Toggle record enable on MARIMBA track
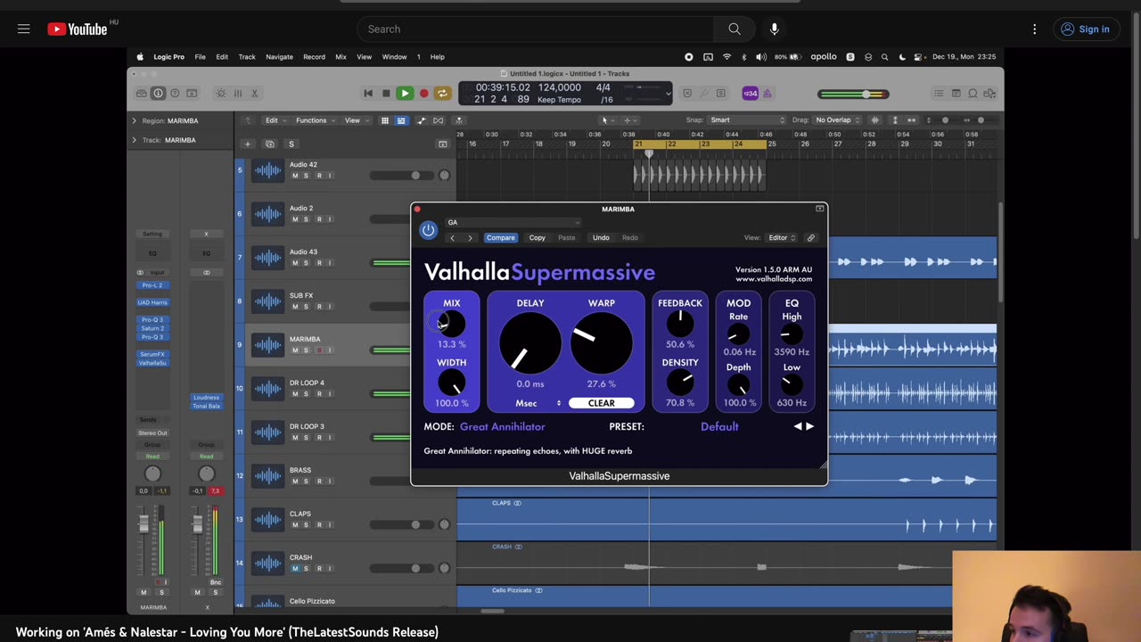This screenshot has height=642, width=1141. [x=318, y=350]
